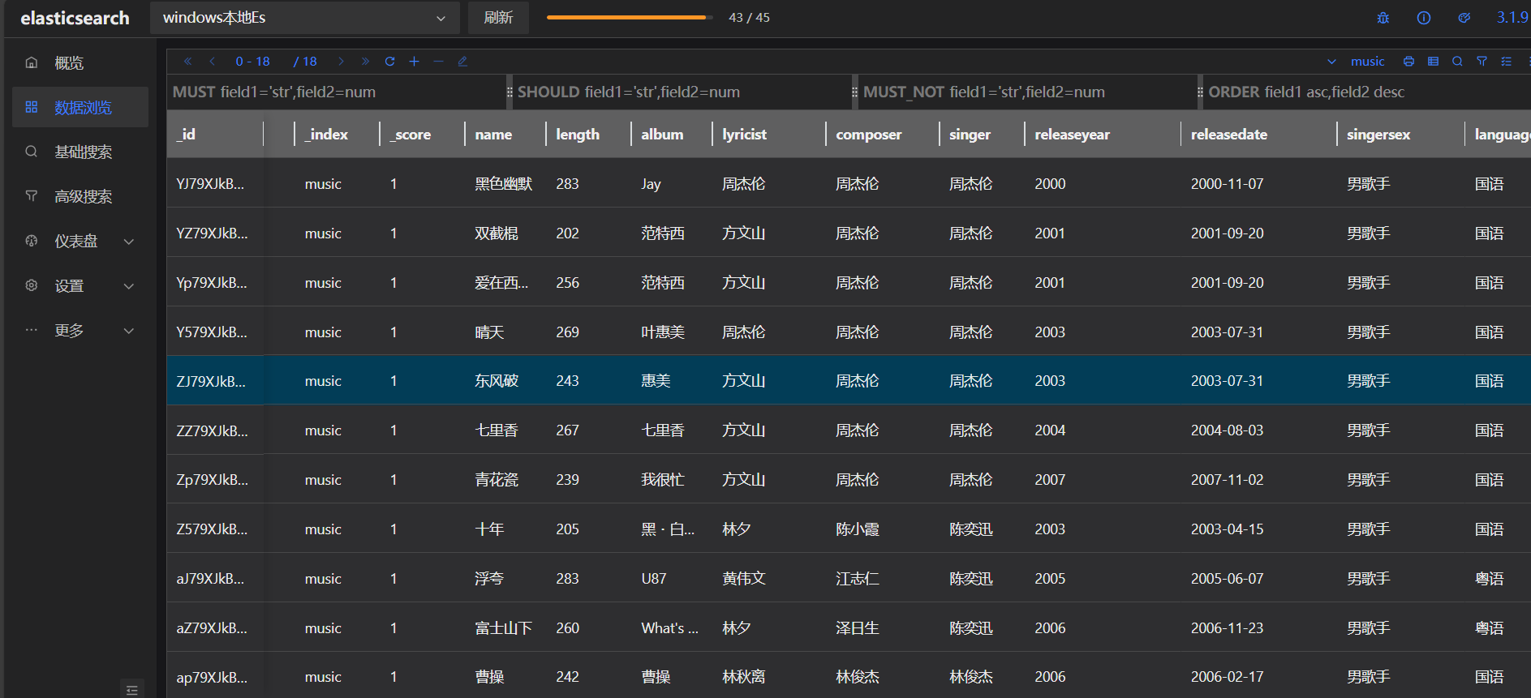1531x698 pixels.
Task: Click the elasticsearch logo title
Action: click(75, 18)
